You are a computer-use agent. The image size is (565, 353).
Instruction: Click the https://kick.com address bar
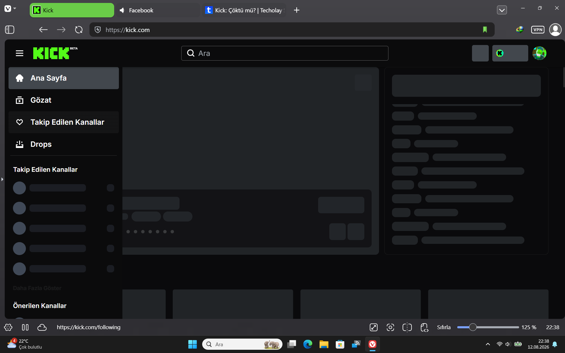coord(292,30)
